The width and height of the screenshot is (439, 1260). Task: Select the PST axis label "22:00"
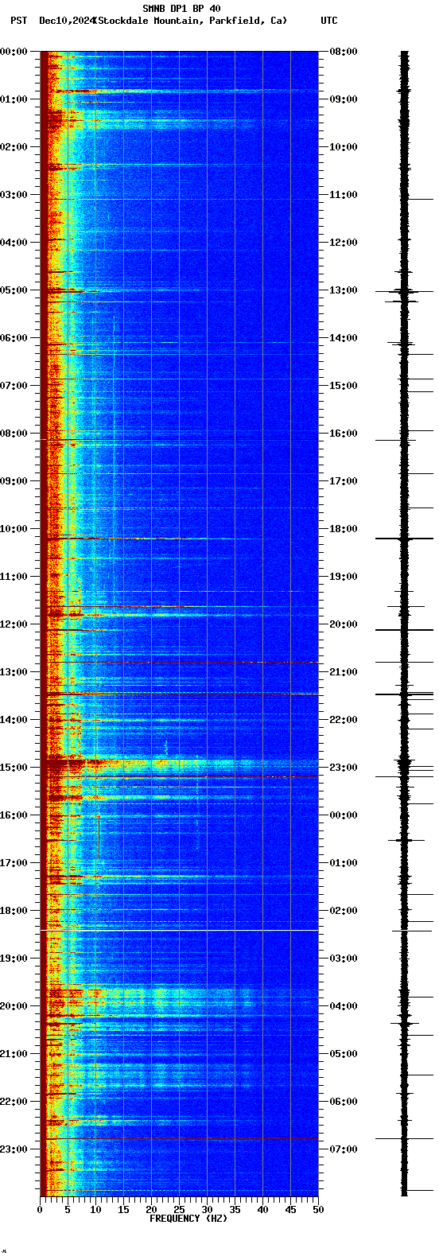pos(14,1102)
